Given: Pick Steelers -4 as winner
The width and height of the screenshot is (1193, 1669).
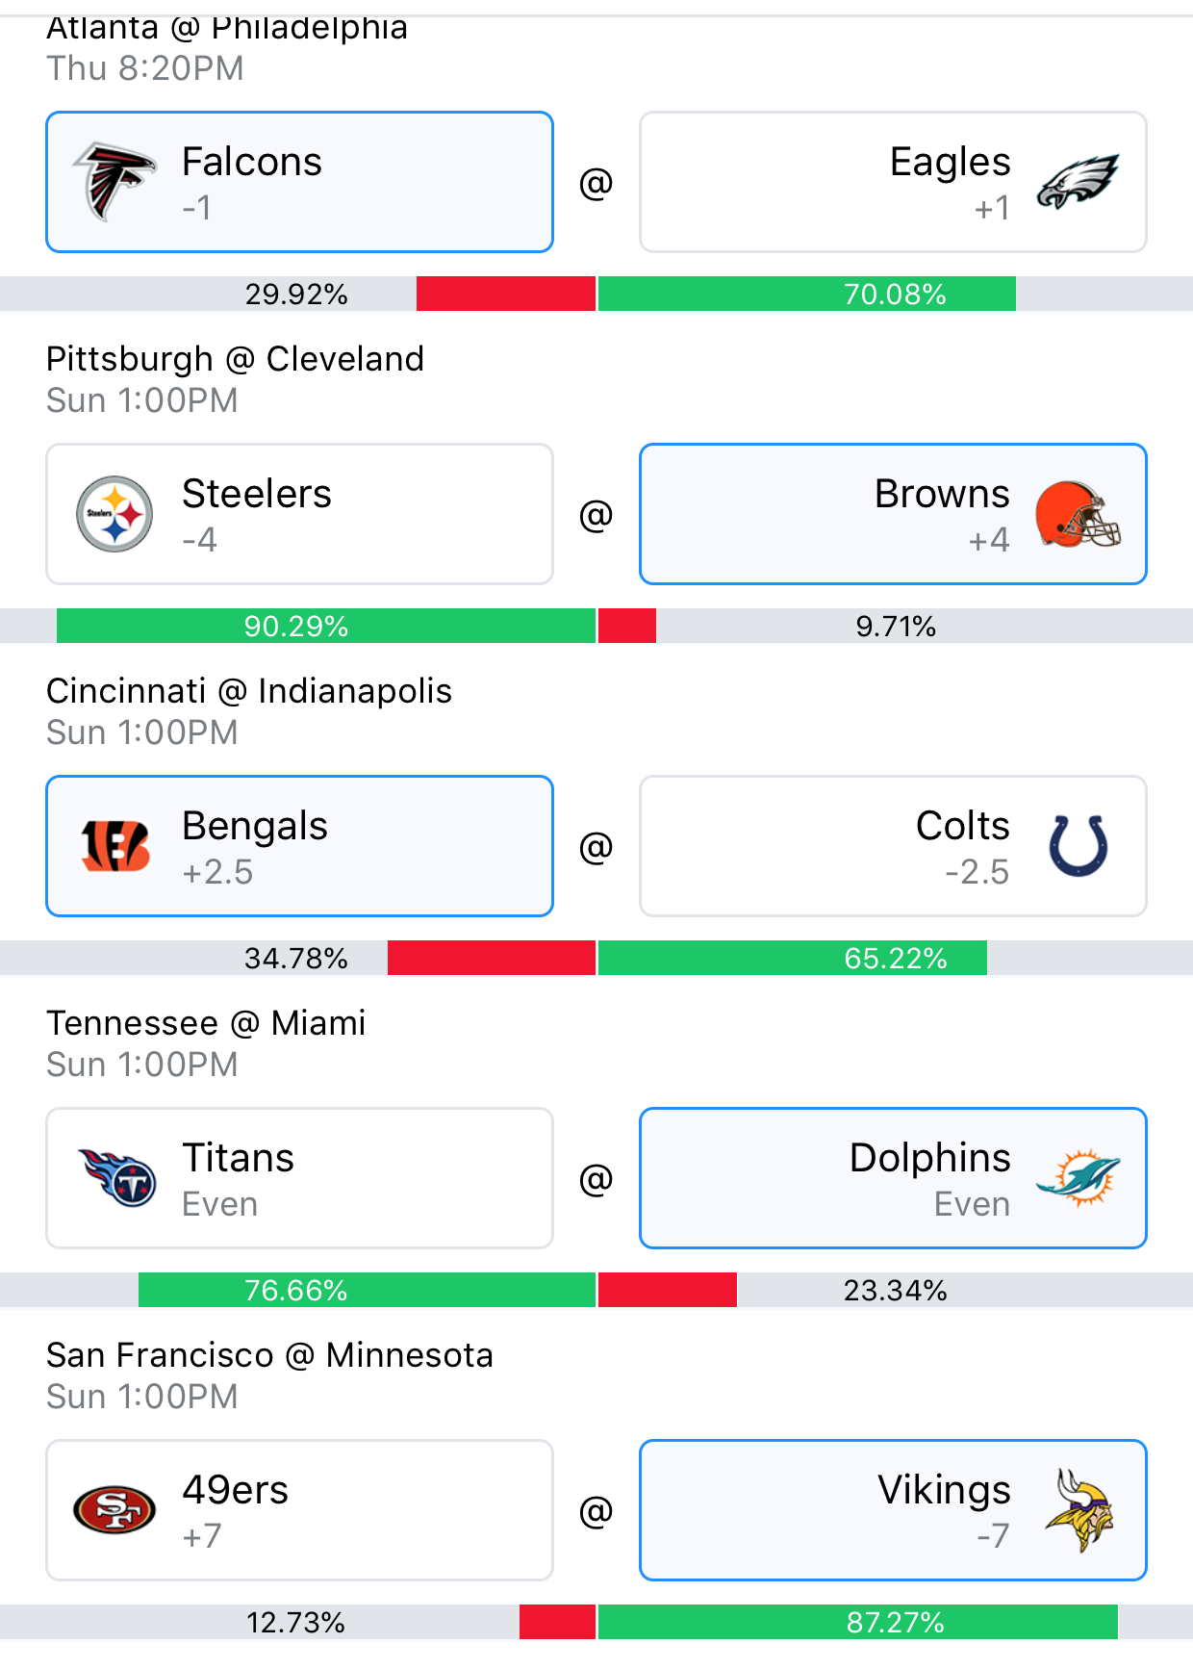Looking at the screenshot, I should click(299, 514).
